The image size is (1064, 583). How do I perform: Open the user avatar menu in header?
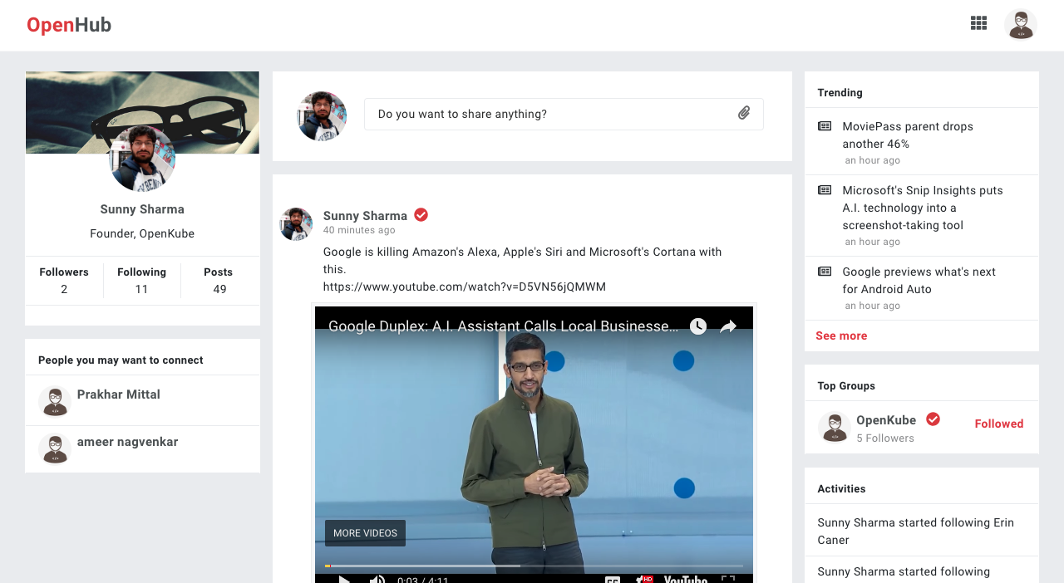pos(1021,25)
